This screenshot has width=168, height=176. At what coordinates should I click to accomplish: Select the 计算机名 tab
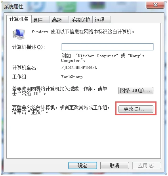[x=19, y=19]
